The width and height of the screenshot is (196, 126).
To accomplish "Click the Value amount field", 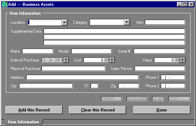I will click(x=167, y=60).
